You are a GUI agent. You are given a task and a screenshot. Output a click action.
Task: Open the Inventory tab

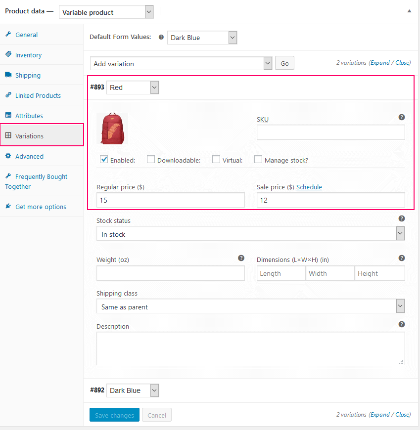tap(28, 55)
